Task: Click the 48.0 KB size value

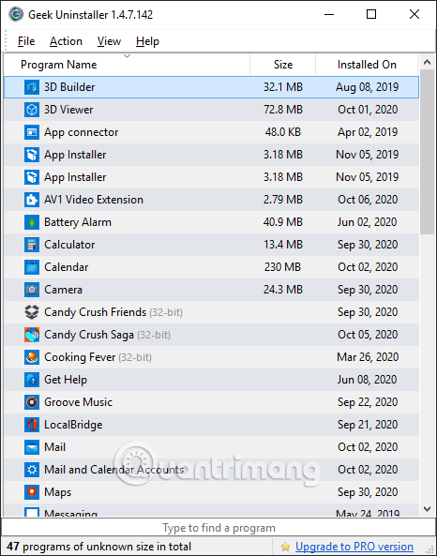Action: [283, 132]
